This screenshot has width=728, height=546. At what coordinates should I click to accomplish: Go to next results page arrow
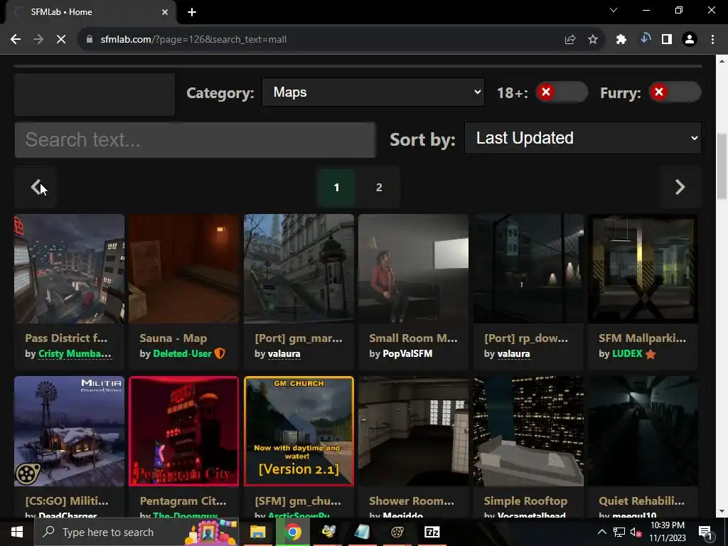[x=680, y=187]
